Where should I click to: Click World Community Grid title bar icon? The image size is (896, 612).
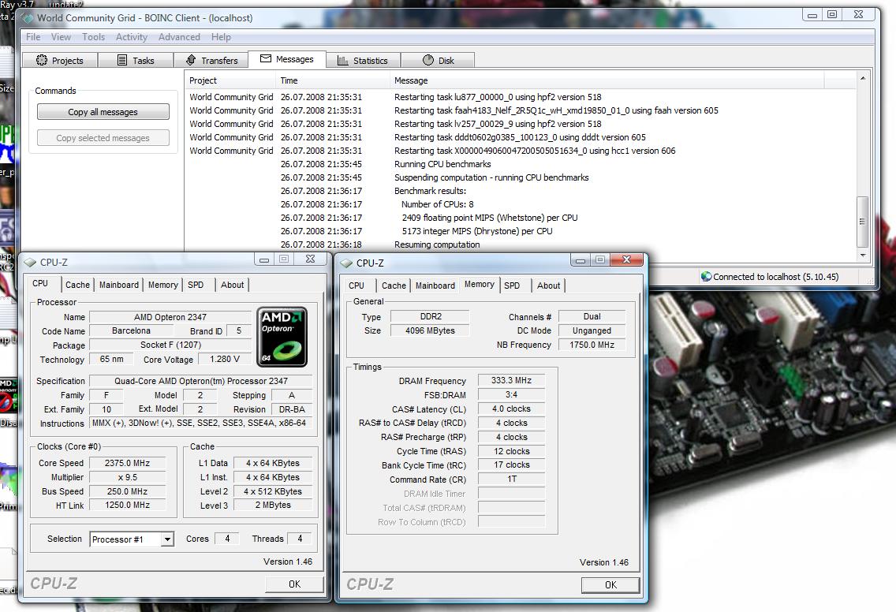(x=28, y=17)
